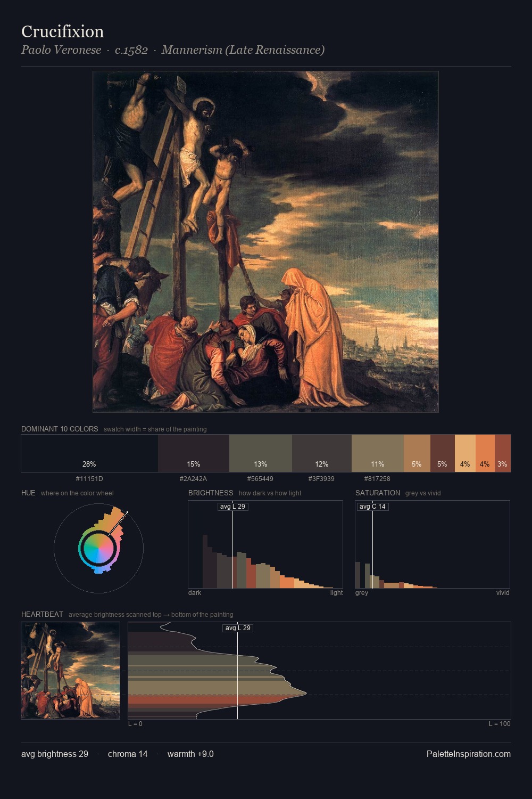532x799 pixels.
Task: Click the 'L = 100' axis label
Action: [500, 724]
